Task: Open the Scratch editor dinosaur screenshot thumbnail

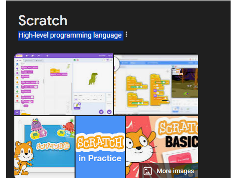Action: 64,84
